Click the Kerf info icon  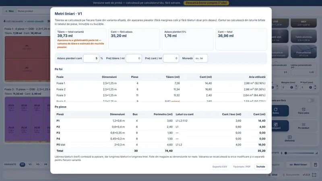[310, 87]
